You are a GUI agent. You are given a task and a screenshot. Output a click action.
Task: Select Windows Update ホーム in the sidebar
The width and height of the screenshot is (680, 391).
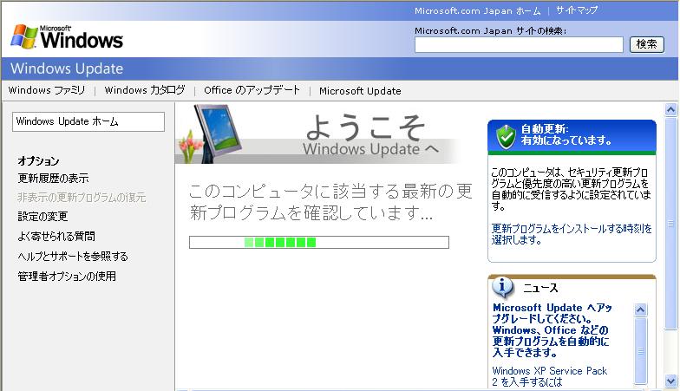[x=88, y=121]
